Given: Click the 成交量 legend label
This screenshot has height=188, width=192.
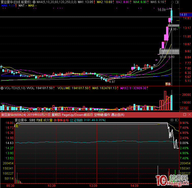Looking at the screenshot, I should click(48, 120).
